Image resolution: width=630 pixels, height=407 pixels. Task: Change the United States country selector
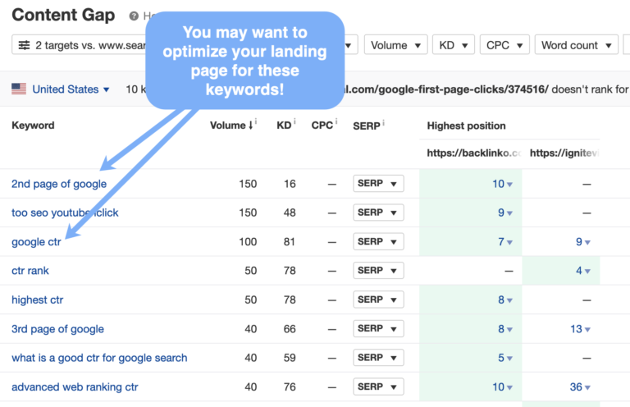[64, 89]
